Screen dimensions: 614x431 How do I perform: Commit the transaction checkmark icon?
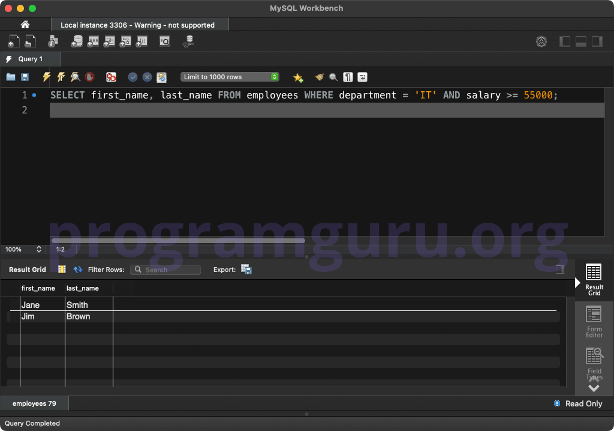133,77
